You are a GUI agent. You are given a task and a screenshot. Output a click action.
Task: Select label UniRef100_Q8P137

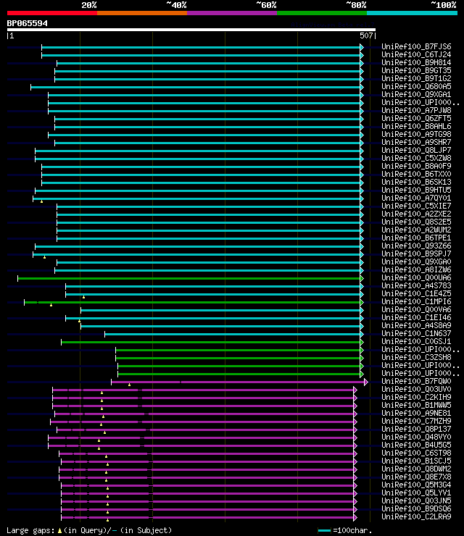(416, 429)
